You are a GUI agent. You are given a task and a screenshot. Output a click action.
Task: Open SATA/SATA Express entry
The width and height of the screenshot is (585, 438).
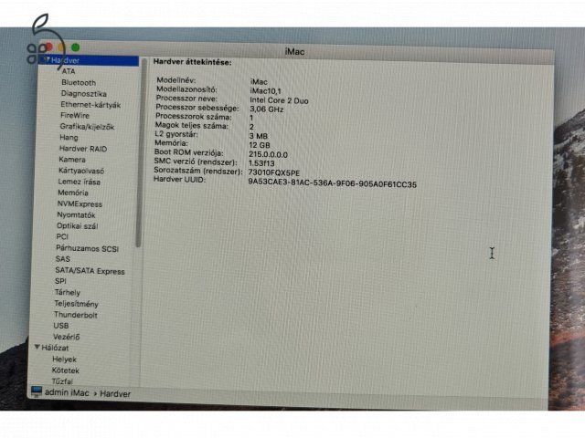pos(90,271)
